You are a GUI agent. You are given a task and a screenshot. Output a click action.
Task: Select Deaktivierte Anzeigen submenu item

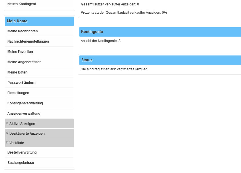click(39, 133)
